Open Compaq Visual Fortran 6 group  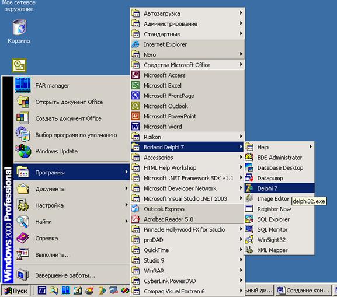[187, 291]
